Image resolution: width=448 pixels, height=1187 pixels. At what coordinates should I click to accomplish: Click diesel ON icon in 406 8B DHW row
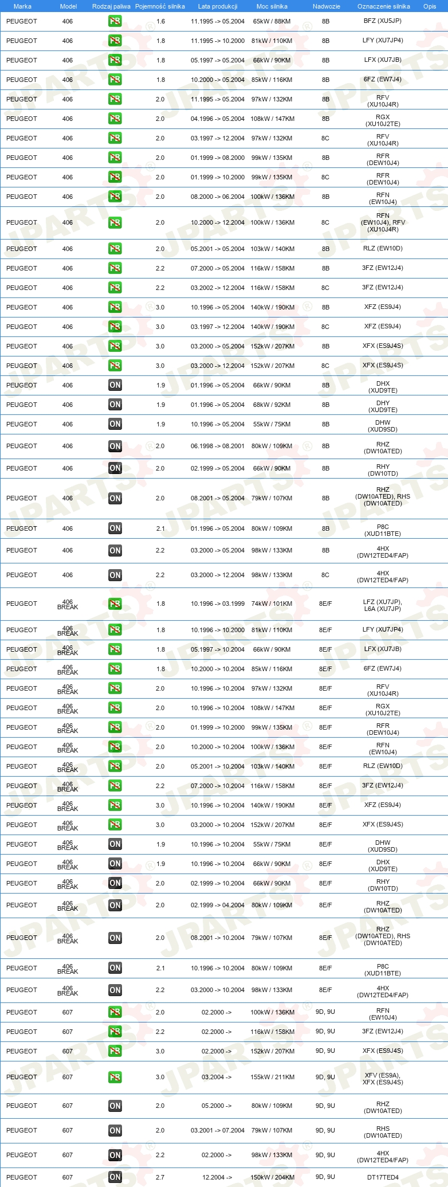(x=115, y=424)
